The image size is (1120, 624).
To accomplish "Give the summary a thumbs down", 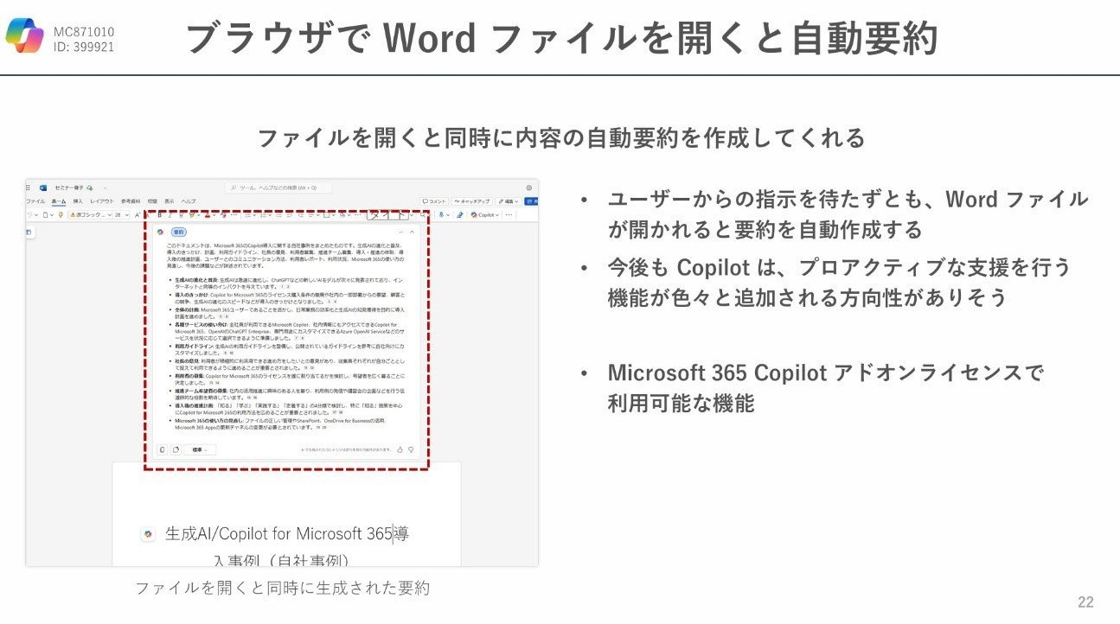I will (411, 449).
